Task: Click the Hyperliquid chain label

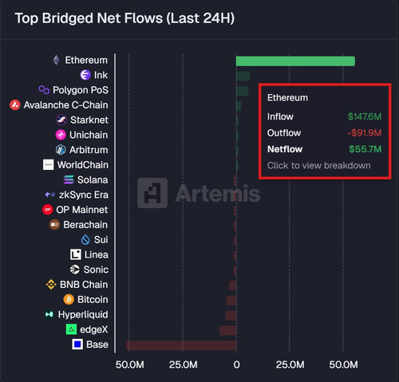Action: tap(83, 314)
